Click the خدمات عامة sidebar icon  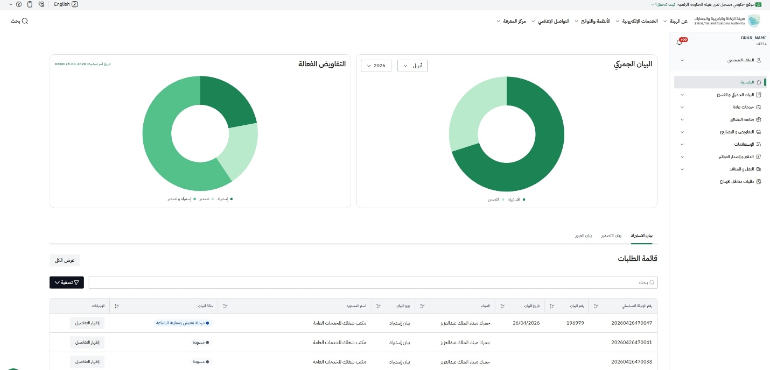759,107
